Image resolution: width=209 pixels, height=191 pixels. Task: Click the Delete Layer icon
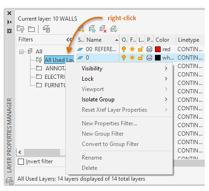(103, 29)
